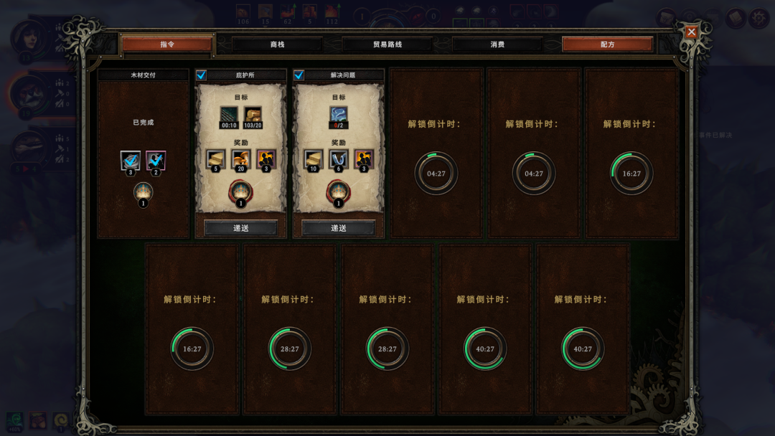
Task: Click the 00:10 timer objective icon
Action: pyautogui.click(x=229, y=118)
